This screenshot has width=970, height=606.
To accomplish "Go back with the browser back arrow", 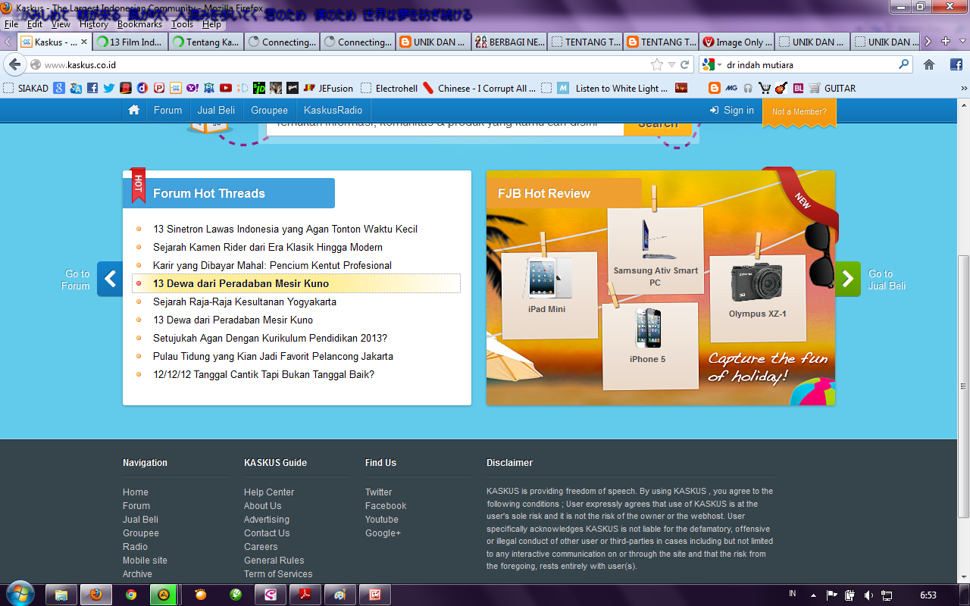I will tap(14, 64).
